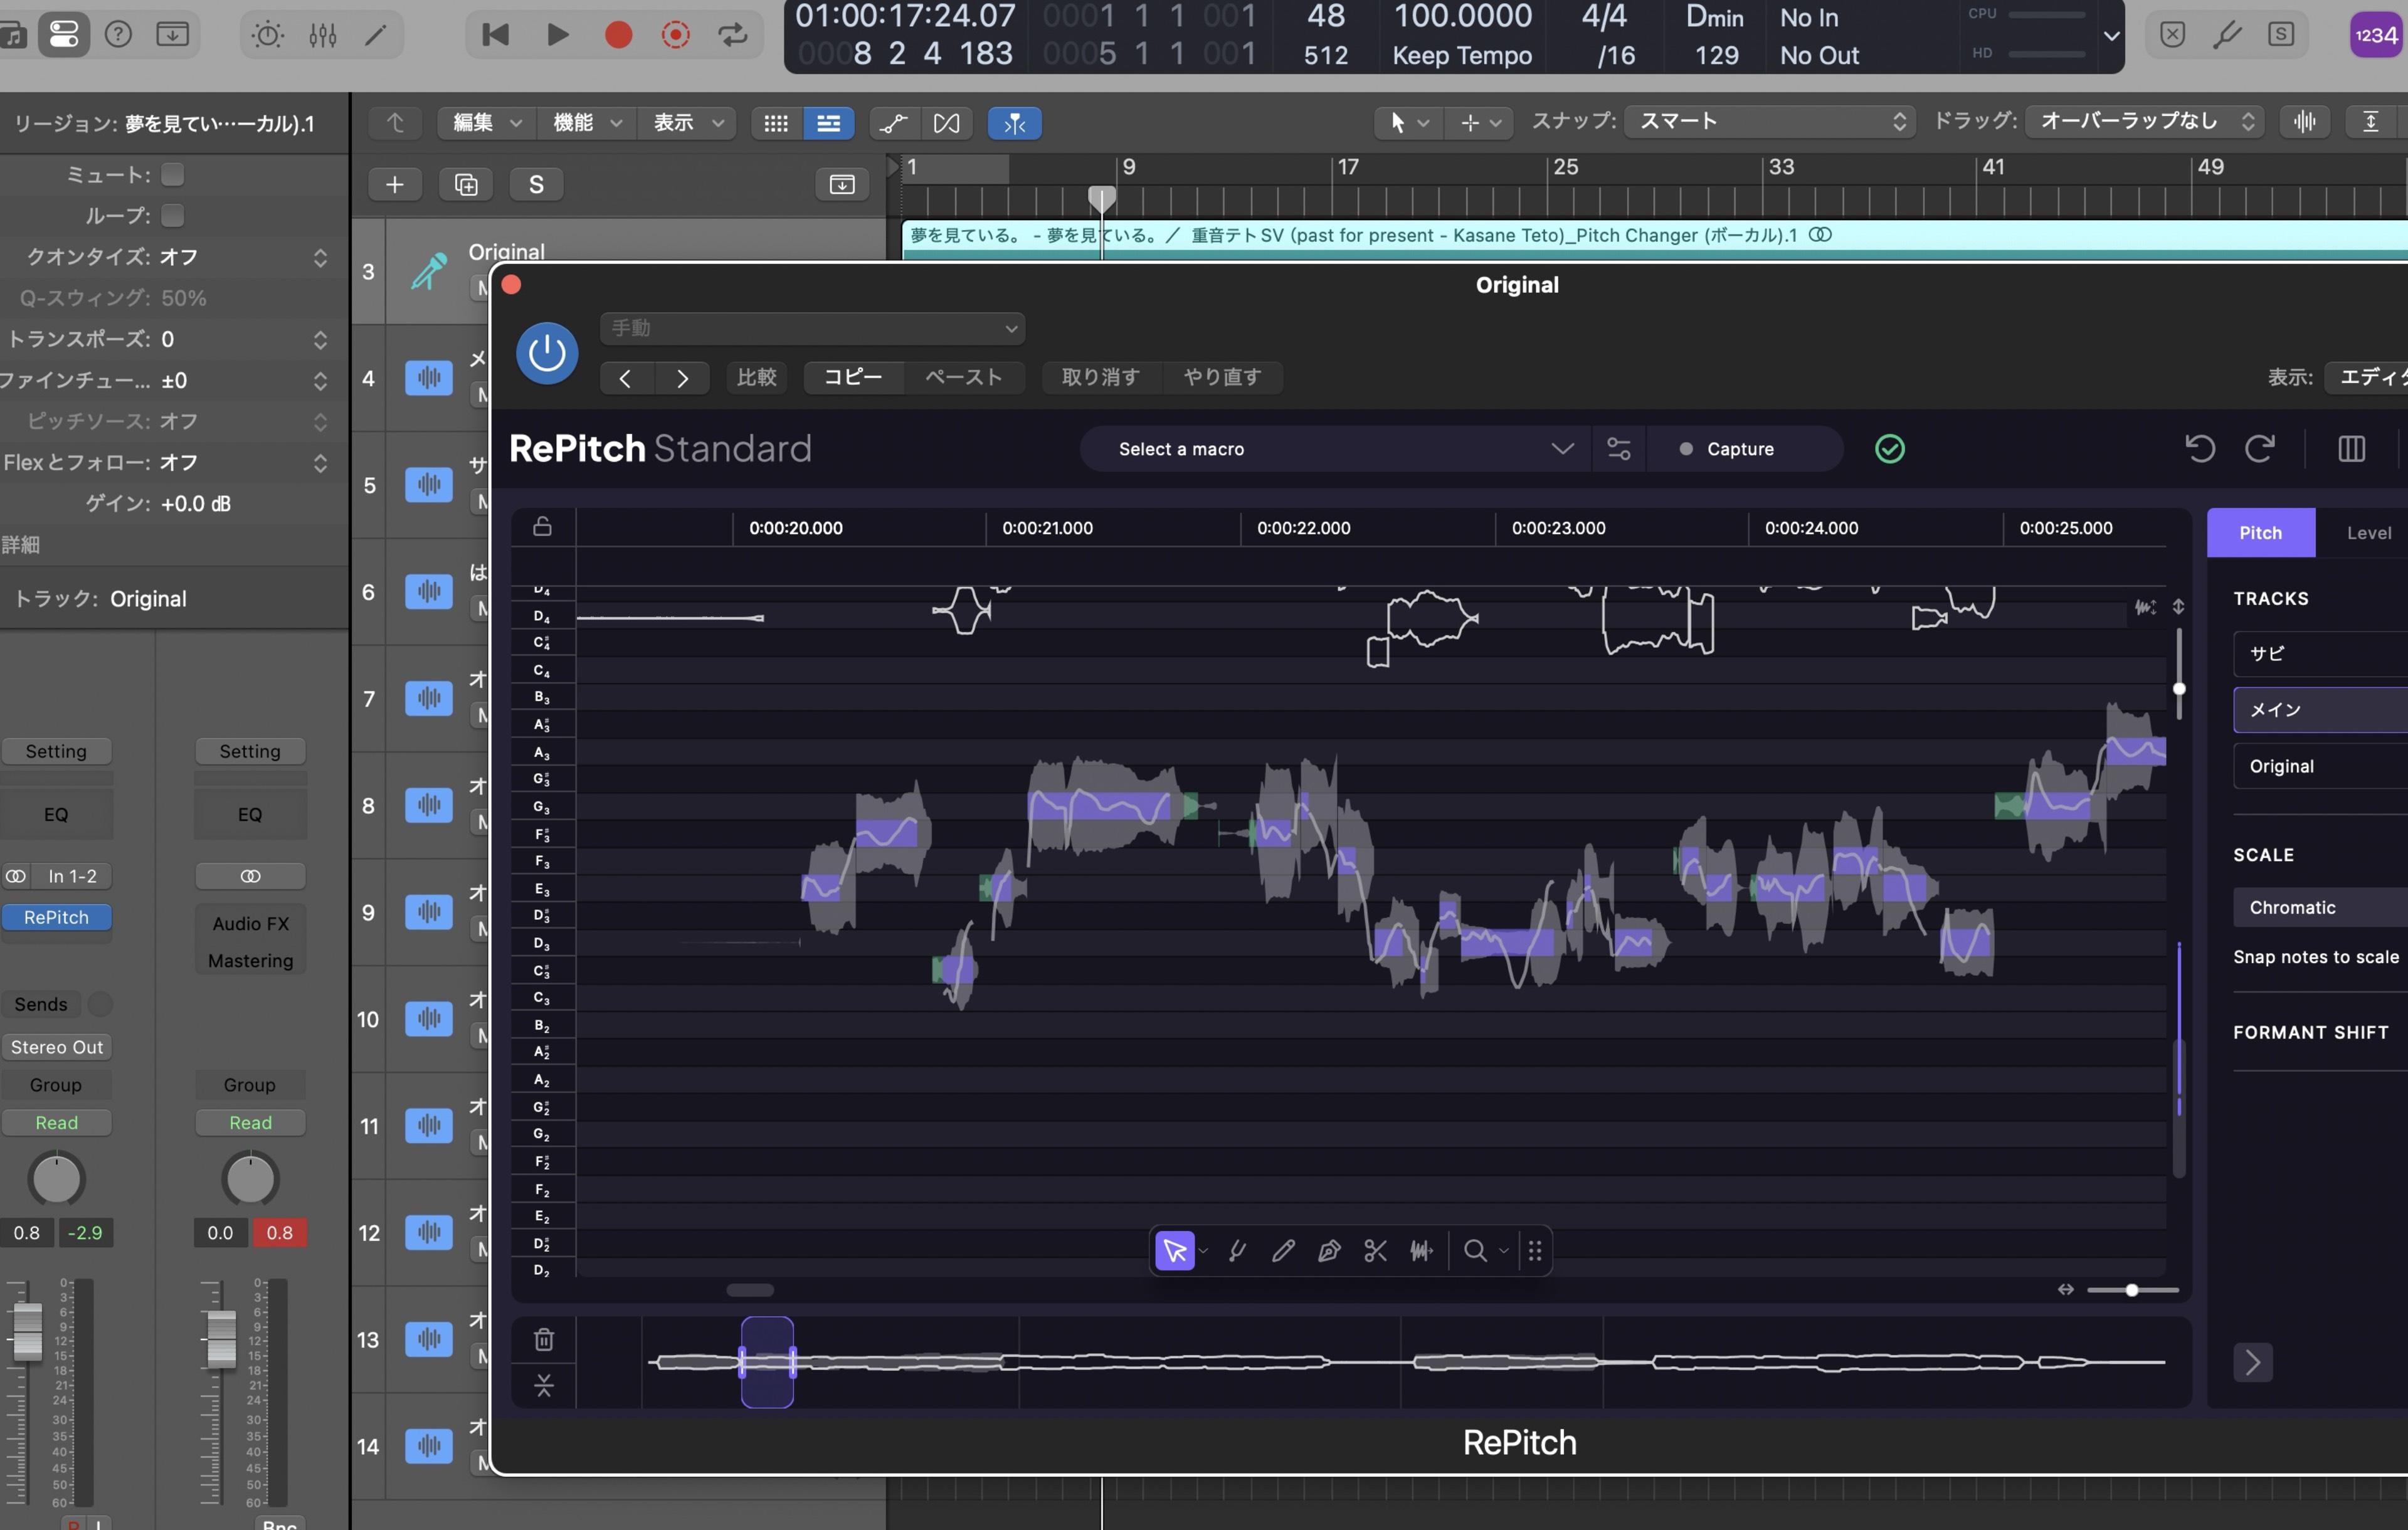The image size is (2408, 1530).
Task: Select the pencil draw tool in RePitch
Action: pyautogui.click(x=1283, y=1251)
